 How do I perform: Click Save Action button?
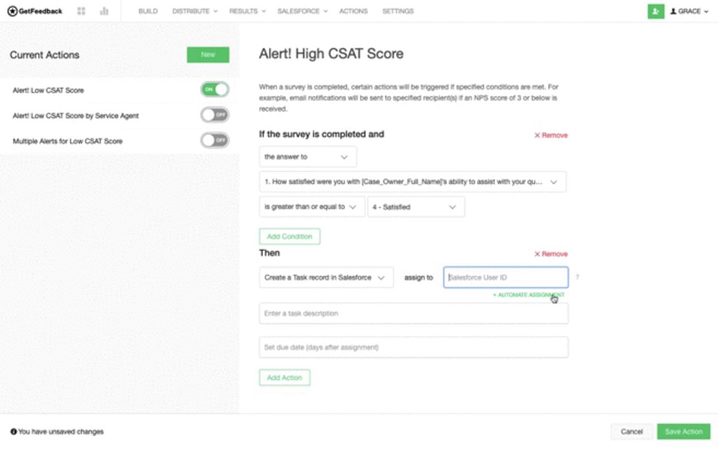click(x=684, y=432)
